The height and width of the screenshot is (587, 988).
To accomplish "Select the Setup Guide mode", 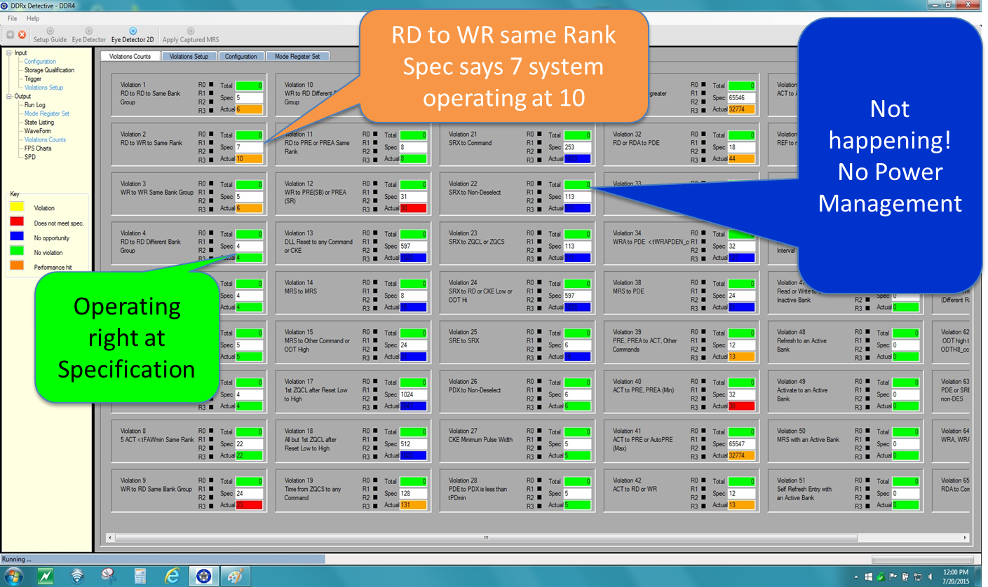I will coord(50,36).
